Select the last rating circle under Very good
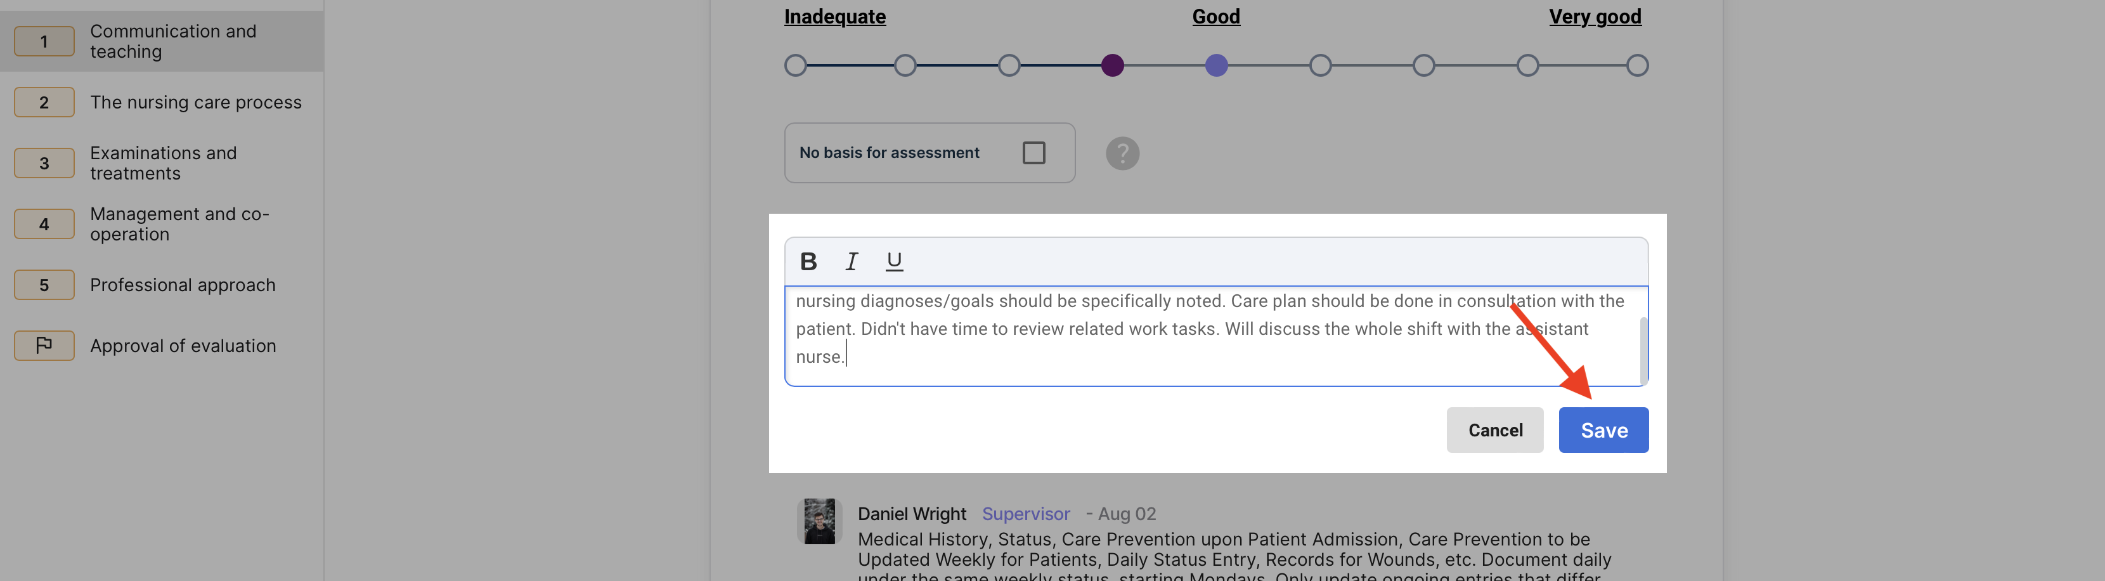 1637,65
